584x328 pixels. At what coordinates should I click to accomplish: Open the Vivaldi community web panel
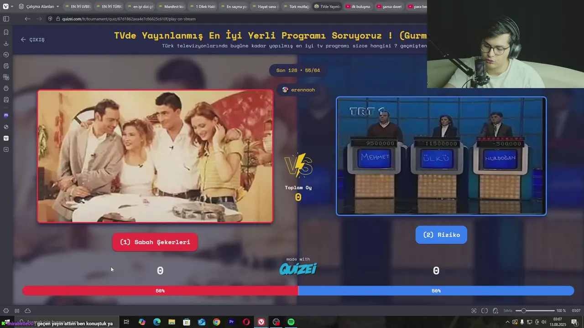coord(6,127)
